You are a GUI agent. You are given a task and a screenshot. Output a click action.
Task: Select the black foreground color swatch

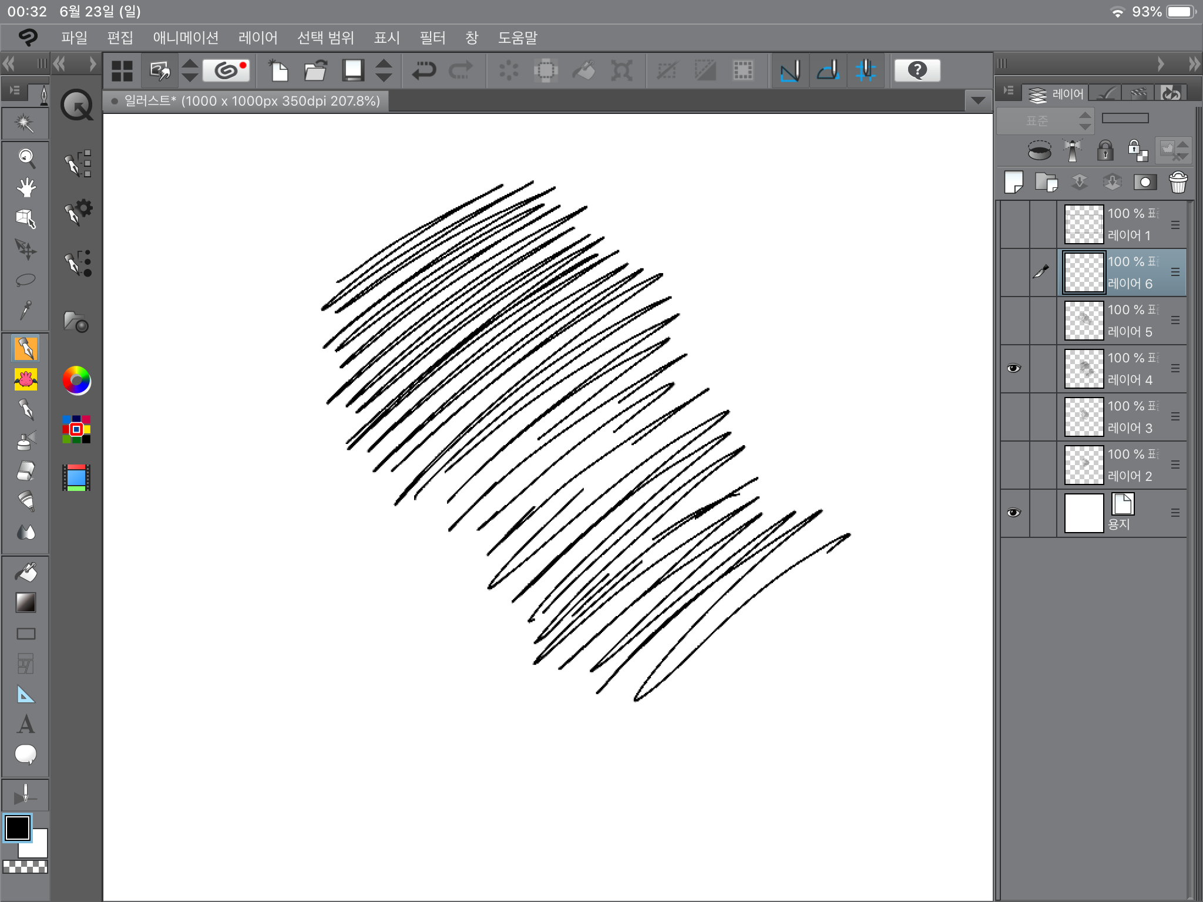[18, 828]
